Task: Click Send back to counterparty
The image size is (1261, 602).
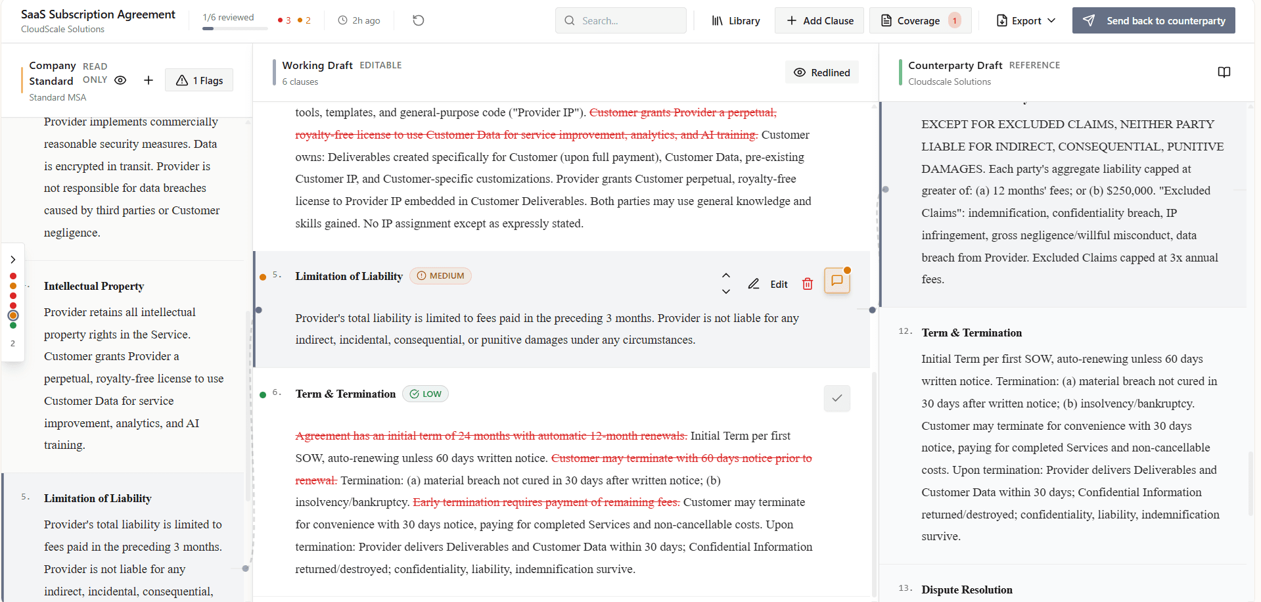Action: click(x=1153, y=20)
